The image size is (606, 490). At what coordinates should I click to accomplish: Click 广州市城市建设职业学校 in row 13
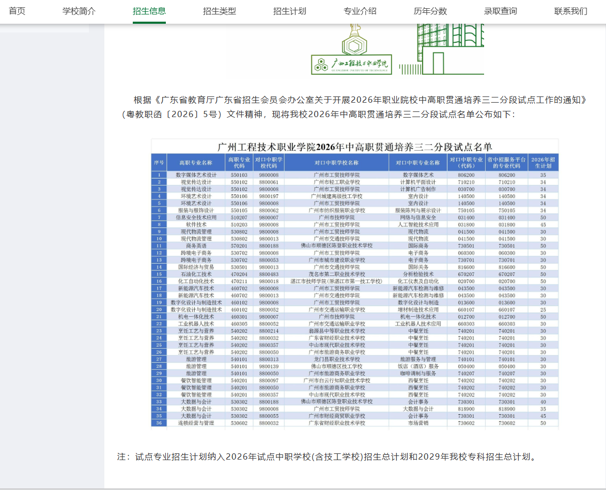point(337,260)
